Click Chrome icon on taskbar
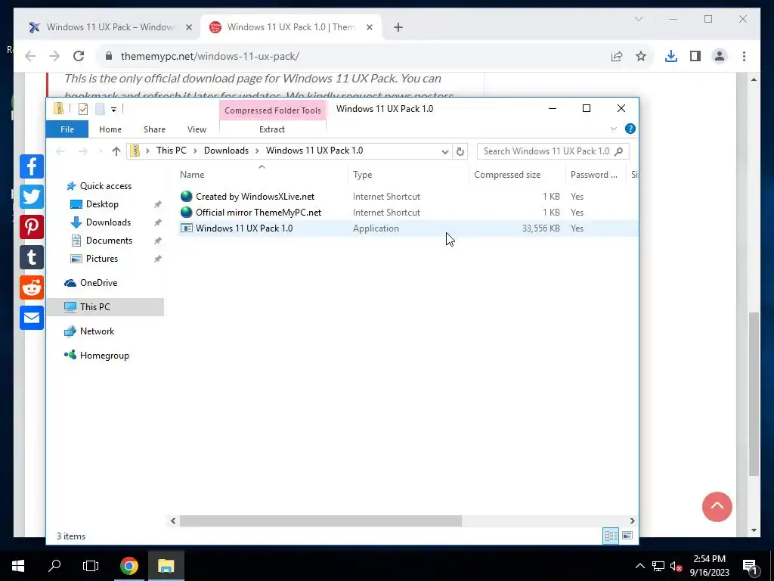Viewport: 774px width, 581px height. pyautogui.click(x=129, y=566)
